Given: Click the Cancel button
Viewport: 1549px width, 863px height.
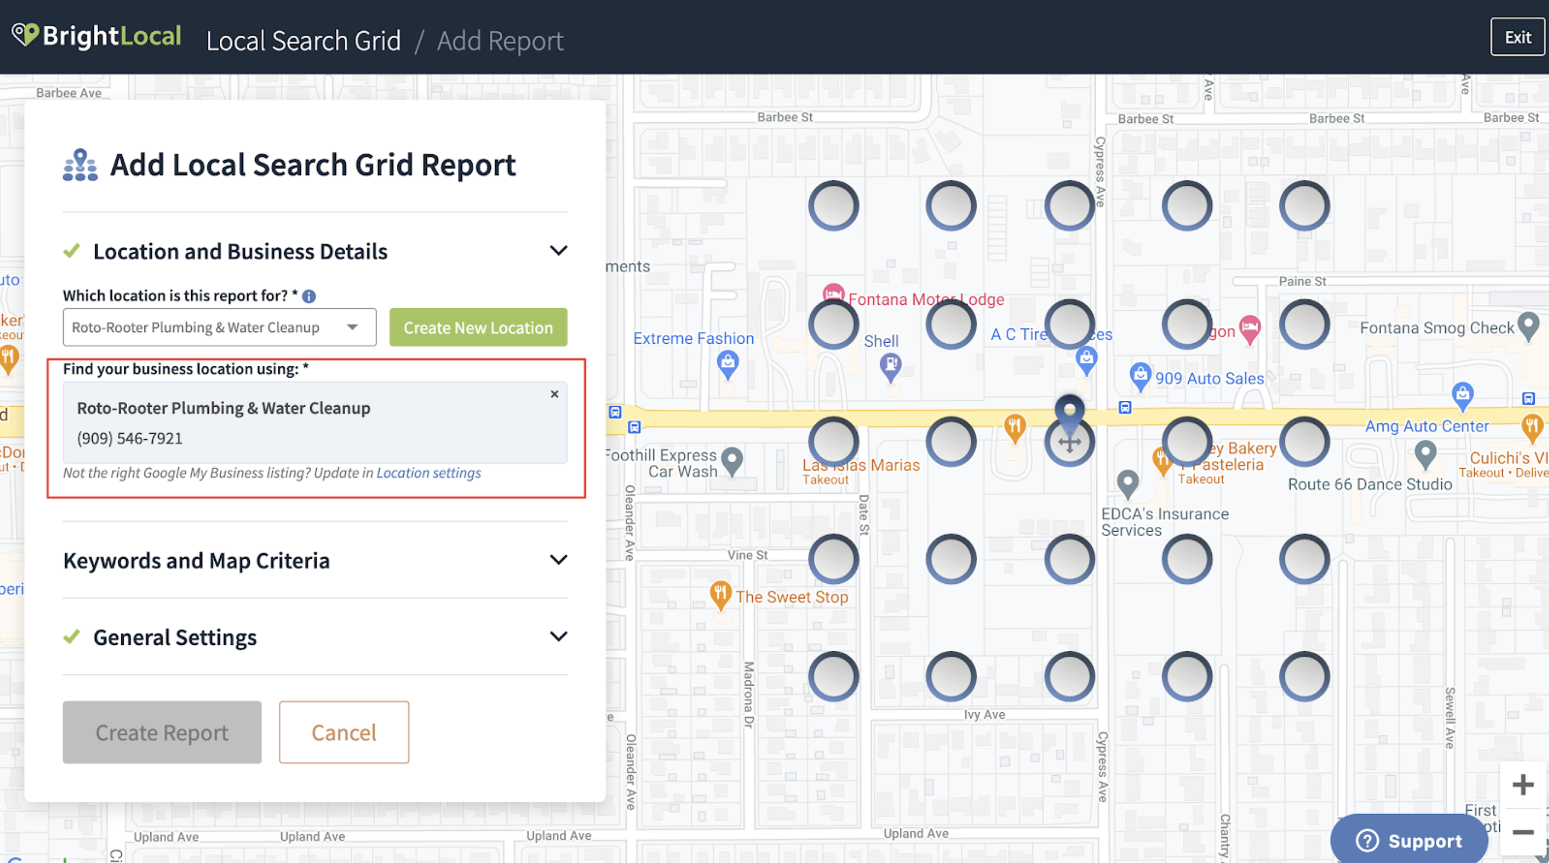Looking at the screenshot, I should 344,733.
